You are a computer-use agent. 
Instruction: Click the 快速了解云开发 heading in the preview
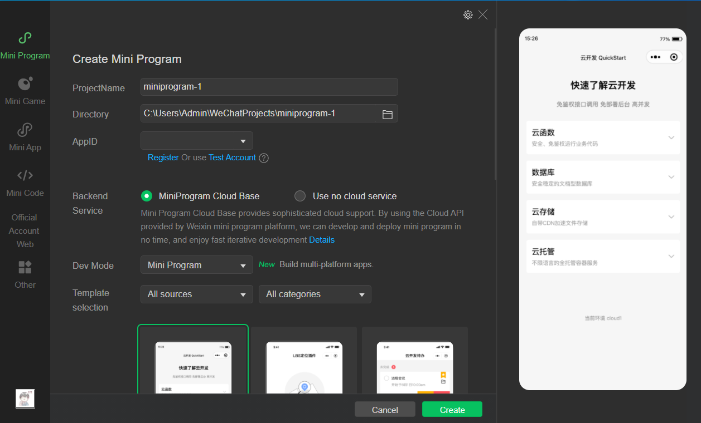click(x=603, y=85)
